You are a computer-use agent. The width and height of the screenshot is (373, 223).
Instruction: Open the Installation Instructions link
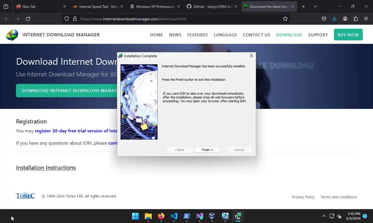click(46, 168)
